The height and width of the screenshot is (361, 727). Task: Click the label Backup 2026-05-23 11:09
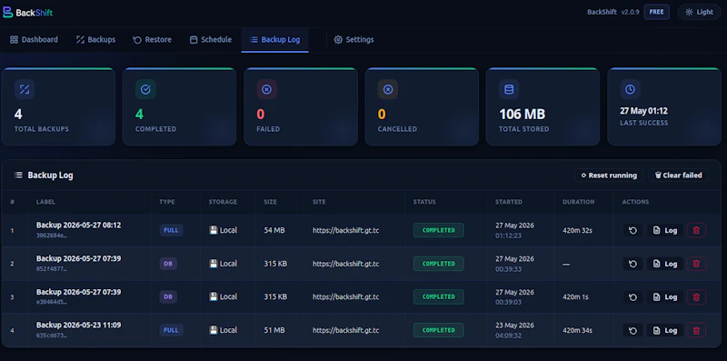(79, 326)
